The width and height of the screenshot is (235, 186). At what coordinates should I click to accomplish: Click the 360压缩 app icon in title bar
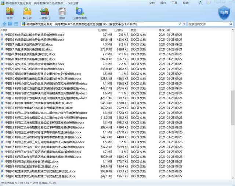point(3,3)
